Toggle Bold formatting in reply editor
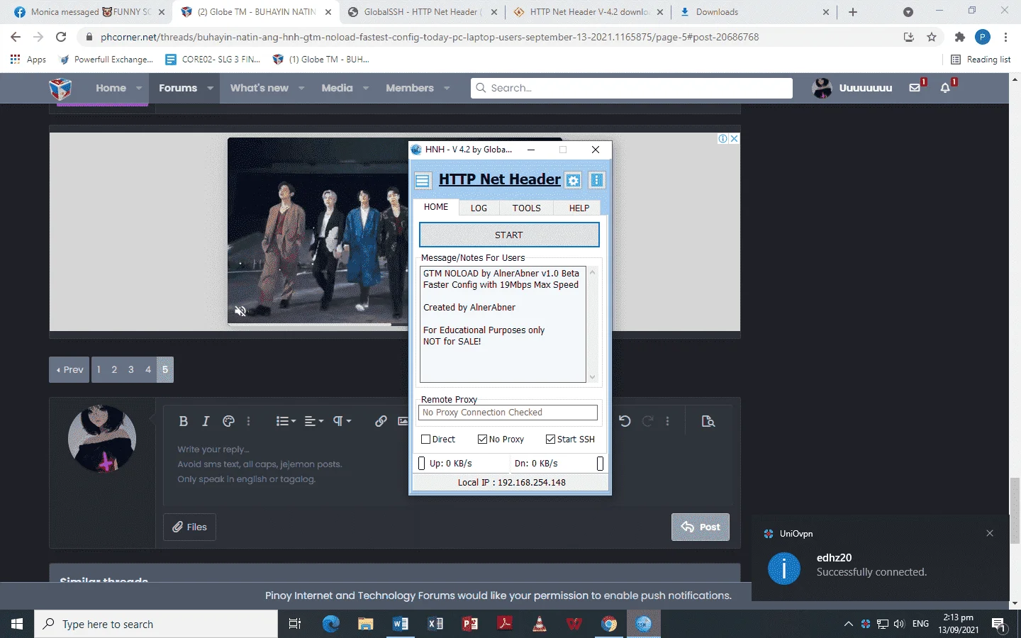 184,421
